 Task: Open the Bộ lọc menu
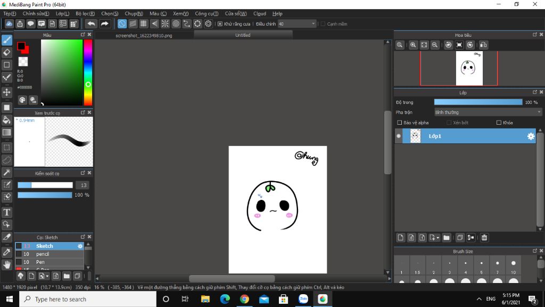(85, 13)
